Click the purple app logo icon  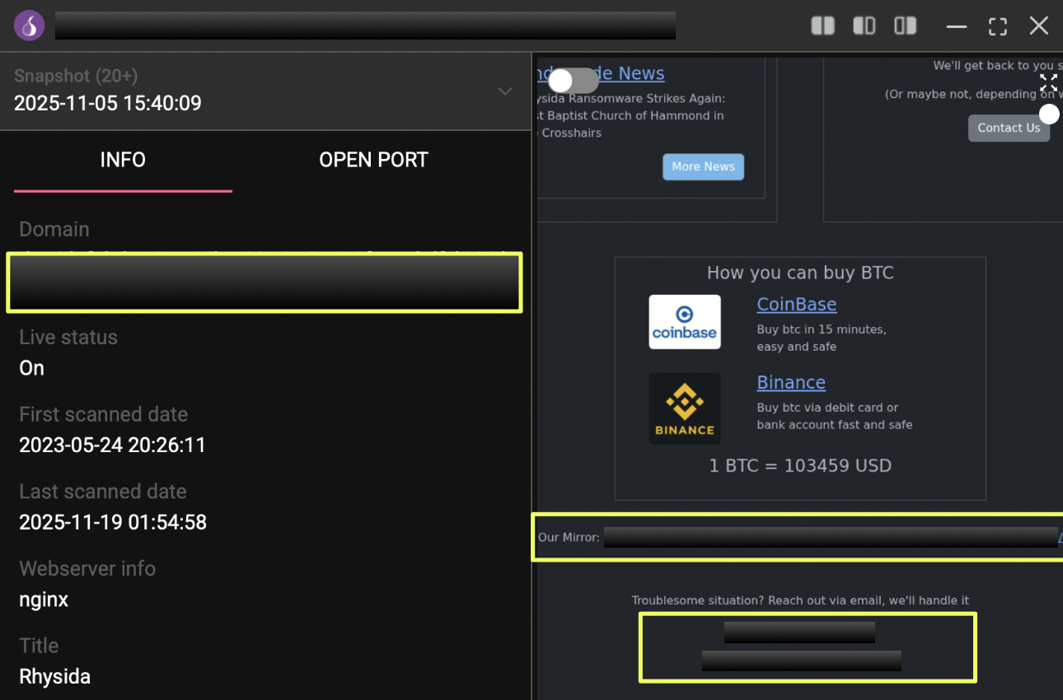(29, 26)
